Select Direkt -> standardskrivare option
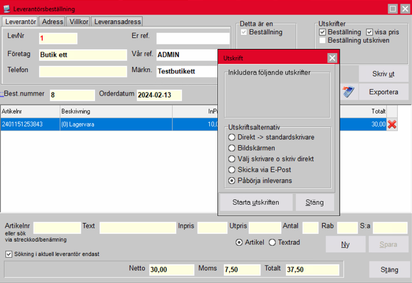This screenshot has height=283, width=412. point(232,137)
